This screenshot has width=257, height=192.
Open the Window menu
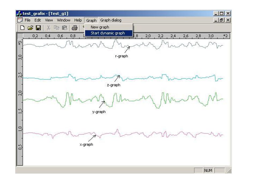pos(64,20)
